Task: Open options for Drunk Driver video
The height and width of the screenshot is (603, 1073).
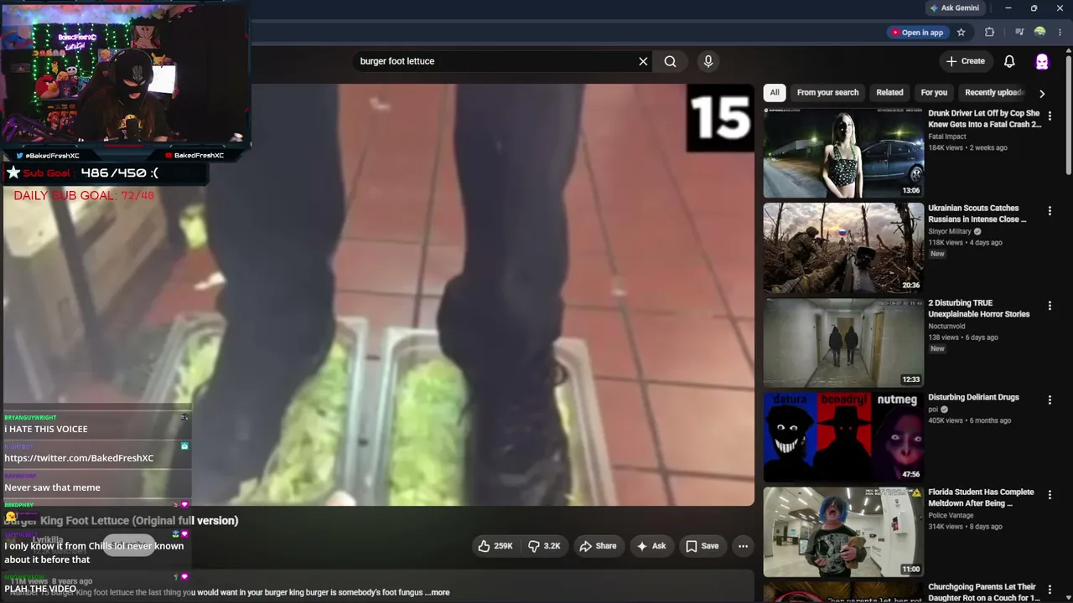Action: coord(1050,116)
